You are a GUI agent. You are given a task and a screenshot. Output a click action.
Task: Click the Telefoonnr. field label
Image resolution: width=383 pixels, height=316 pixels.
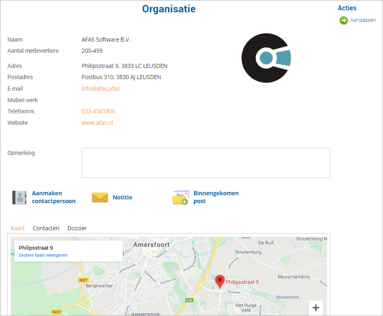pos(21,111)
